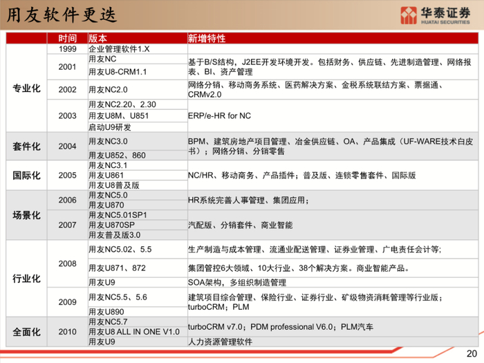Click the 用友U870SP cell
This screenshot has width=484, height=363.
[x=138, y=225]
